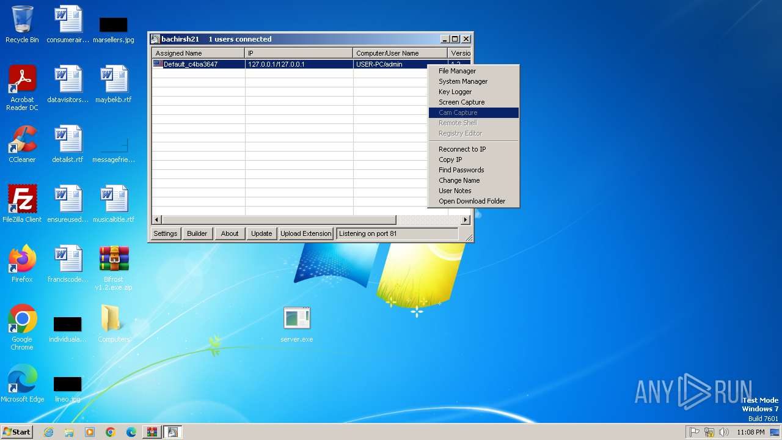Click Chrome icon in the taskbar
Viewport: 782px width, 440px height.
tap(111, 432)
